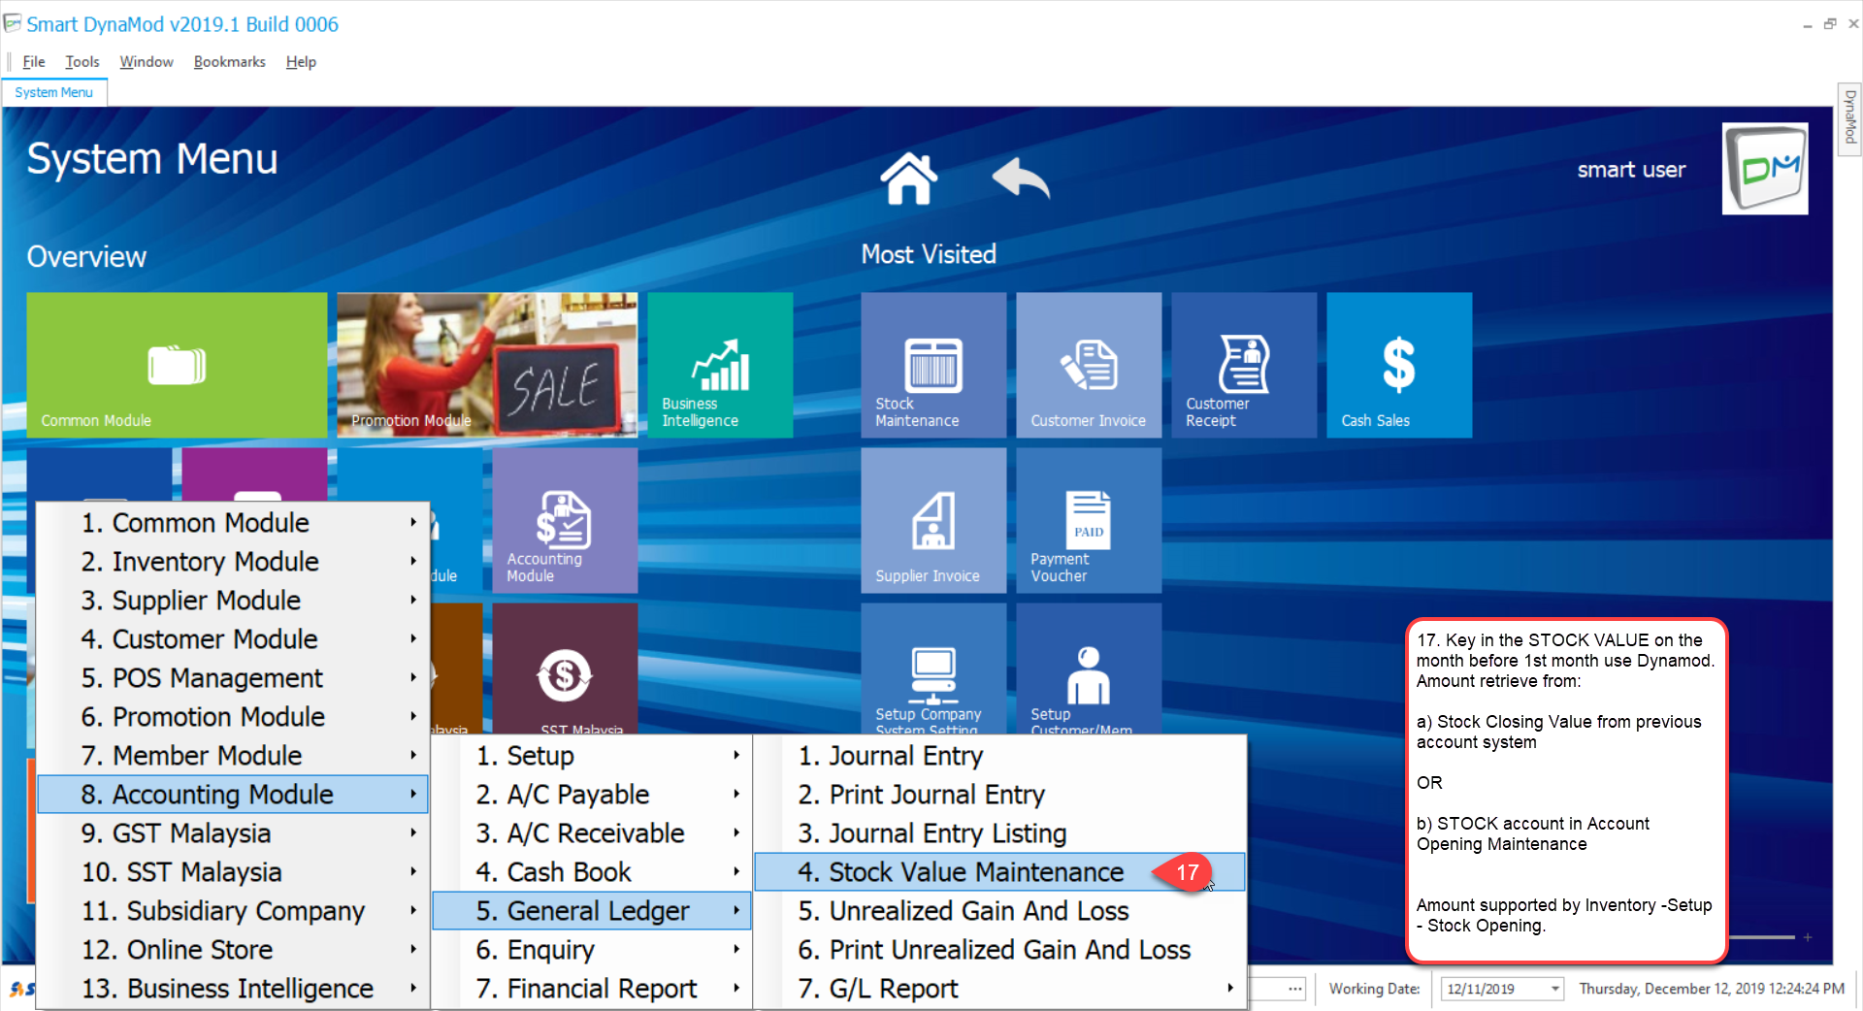Open the Accounting Module tile
The image size is (1863, 1011).
coord(565,520)
